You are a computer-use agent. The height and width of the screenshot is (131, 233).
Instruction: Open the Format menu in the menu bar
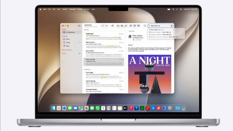pyautogui.click(x=80, y=9)
